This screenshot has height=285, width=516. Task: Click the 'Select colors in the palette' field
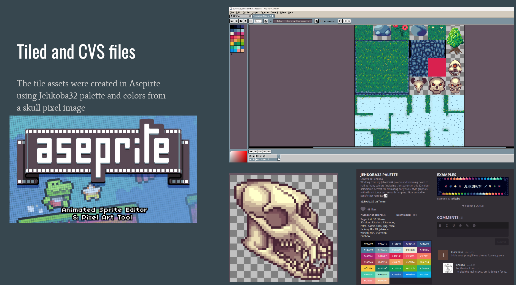click(293, 21)
